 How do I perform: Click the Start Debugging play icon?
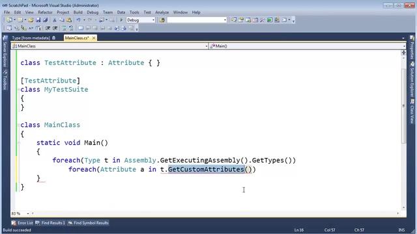click(x=121, y=20)
